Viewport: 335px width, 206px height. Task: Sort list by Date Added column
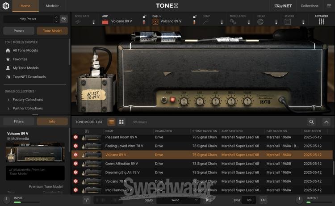click(x=312, y=131)
